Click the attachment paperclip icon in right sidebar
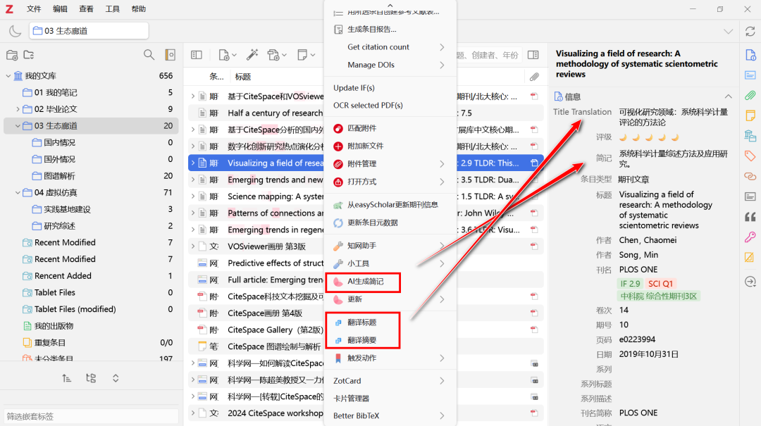Viewport: 761px width, 426px height. (x=750, y=95)
